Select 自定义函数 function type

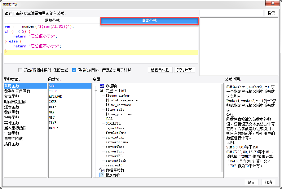[25, 138]
